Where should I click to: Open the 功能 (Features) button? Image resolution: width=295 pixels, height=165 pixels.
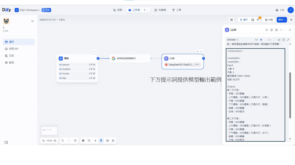click(x=269, y=20)
